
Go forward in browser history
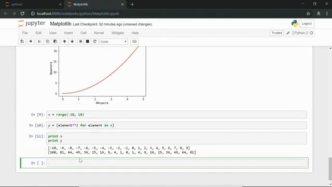coord(14,14)
